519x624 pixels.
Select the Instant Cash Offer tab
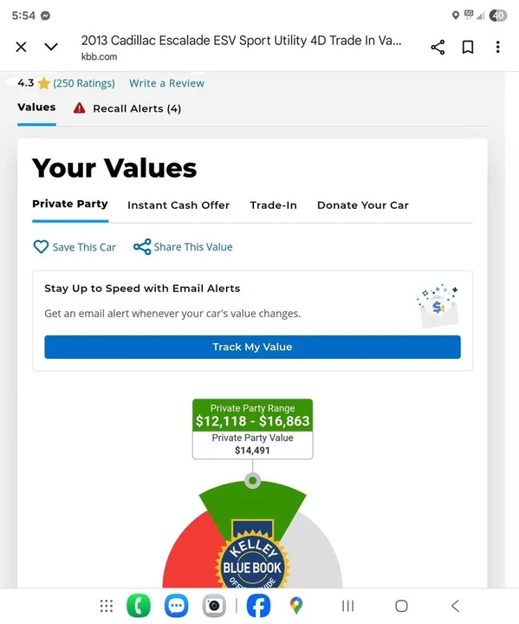click(178, 205)
